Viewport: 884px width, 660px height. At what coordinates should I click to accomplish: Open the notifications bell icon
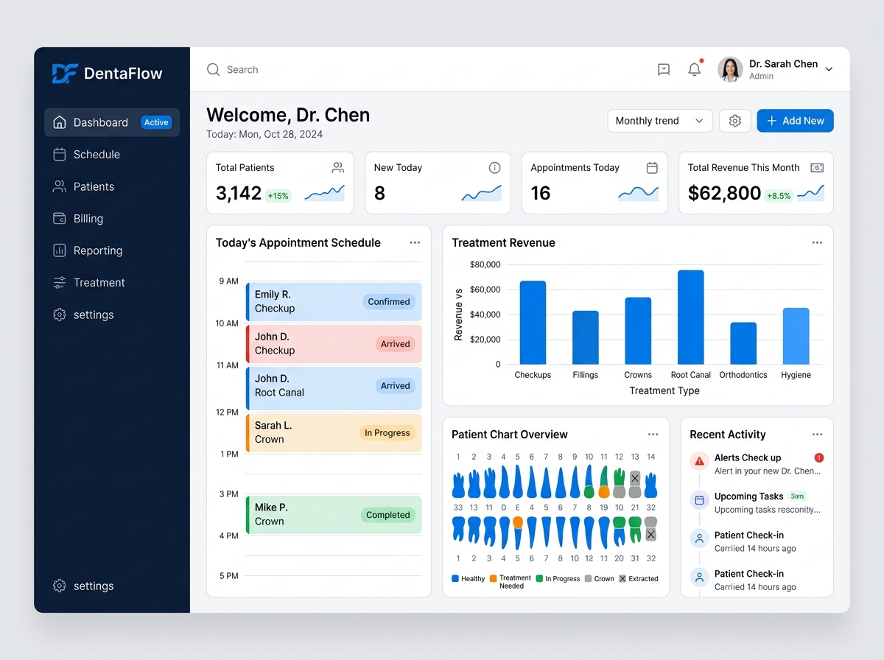pos(694,69)
